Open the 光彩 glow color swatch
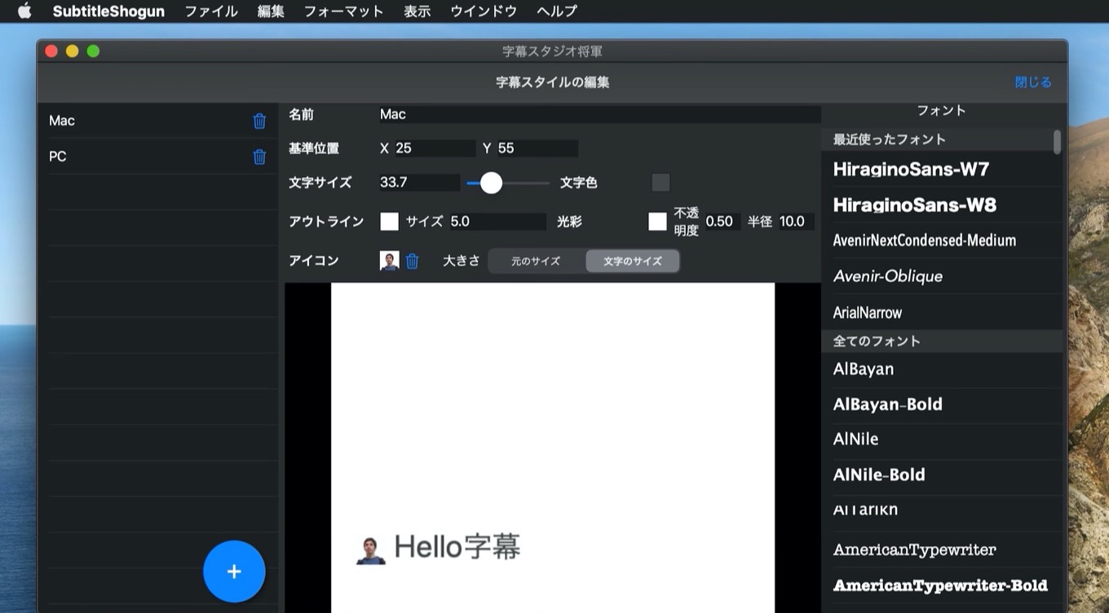This screenshot has width=1109, height=613. 657,221
